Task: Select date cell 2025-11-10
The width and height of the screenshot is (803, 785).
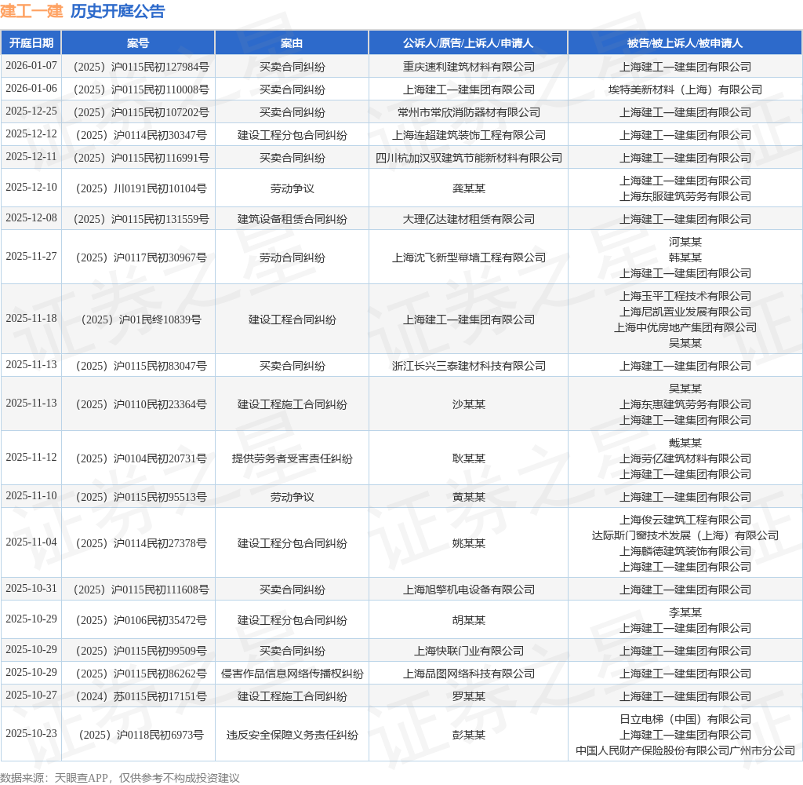Action: [x=31, y=496]
